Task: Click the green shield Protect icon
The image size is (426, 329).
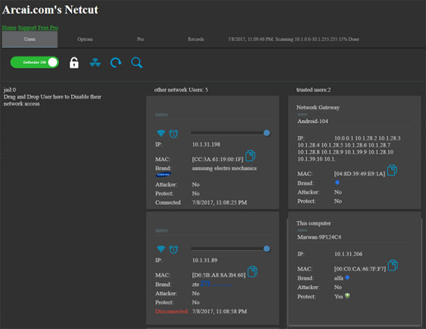Action: (347, 296)
